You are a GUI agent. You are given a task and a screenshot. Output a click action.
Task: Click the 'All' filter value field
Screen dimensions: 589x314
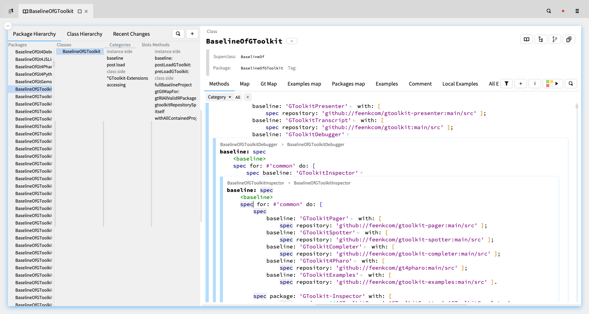click(x=238, y=97)
